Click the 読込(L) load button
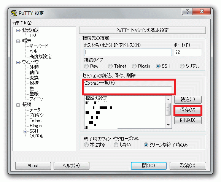The width and height of the screenshot is (221, 182). (188, 100)
